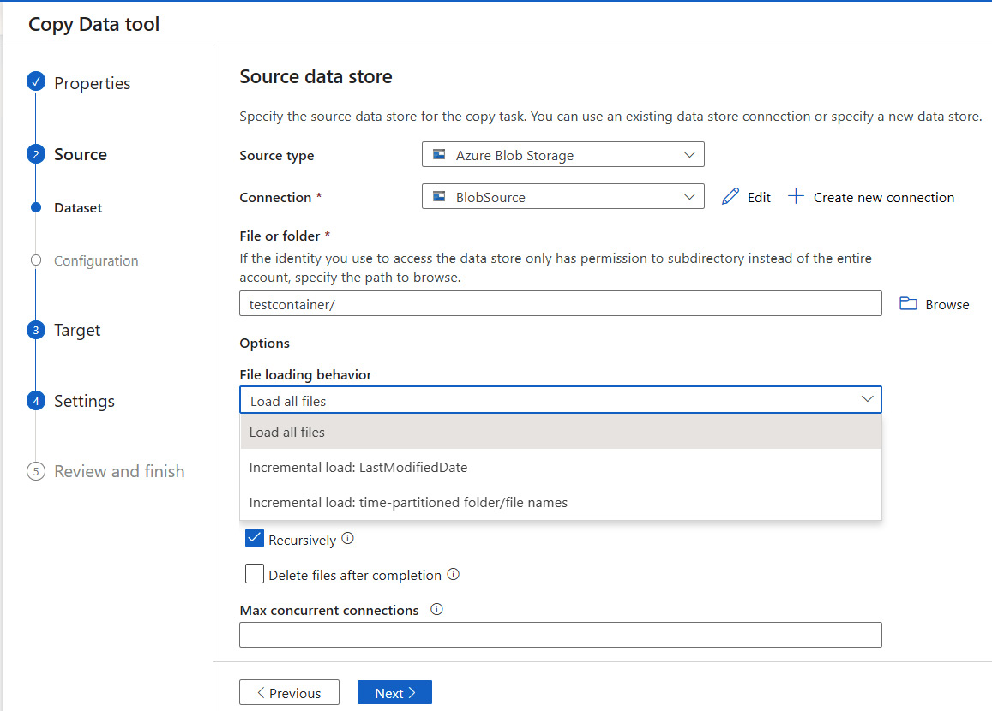Click Max concurrent connections info icon
The width and height of the screenshot is (992, 711).
[x=436, y=610]
